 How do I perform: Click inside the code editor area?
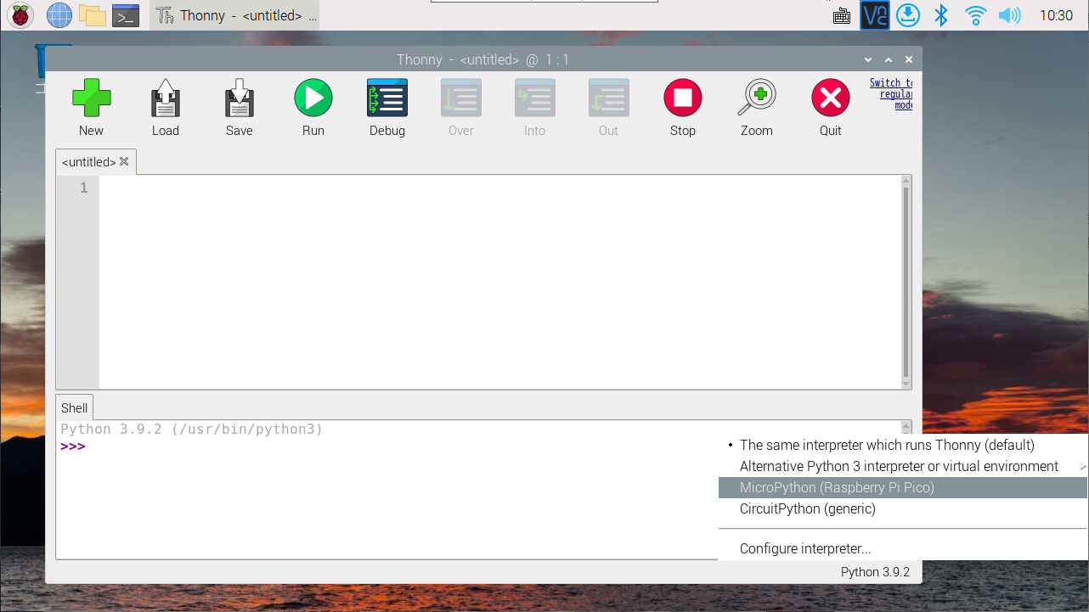(500, 282)
